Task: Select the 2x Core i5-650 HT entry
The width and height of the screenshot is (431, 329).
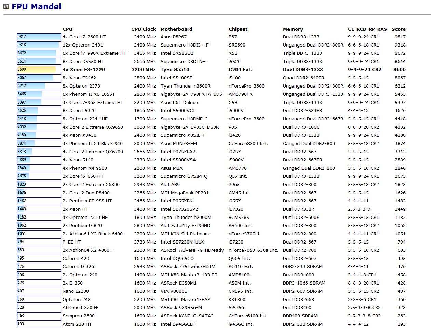Action: tap(83, 176)
